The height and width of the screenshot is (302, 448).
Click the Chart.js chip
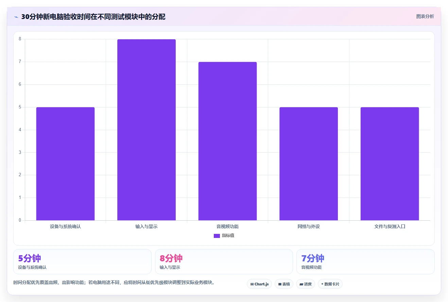tap(259, 284)
